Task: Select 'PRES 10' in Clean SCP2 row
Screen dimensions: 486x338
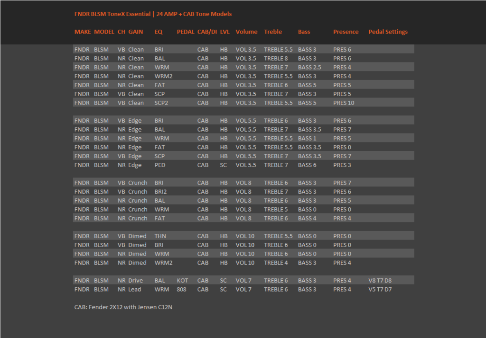Action: (344, 103)
